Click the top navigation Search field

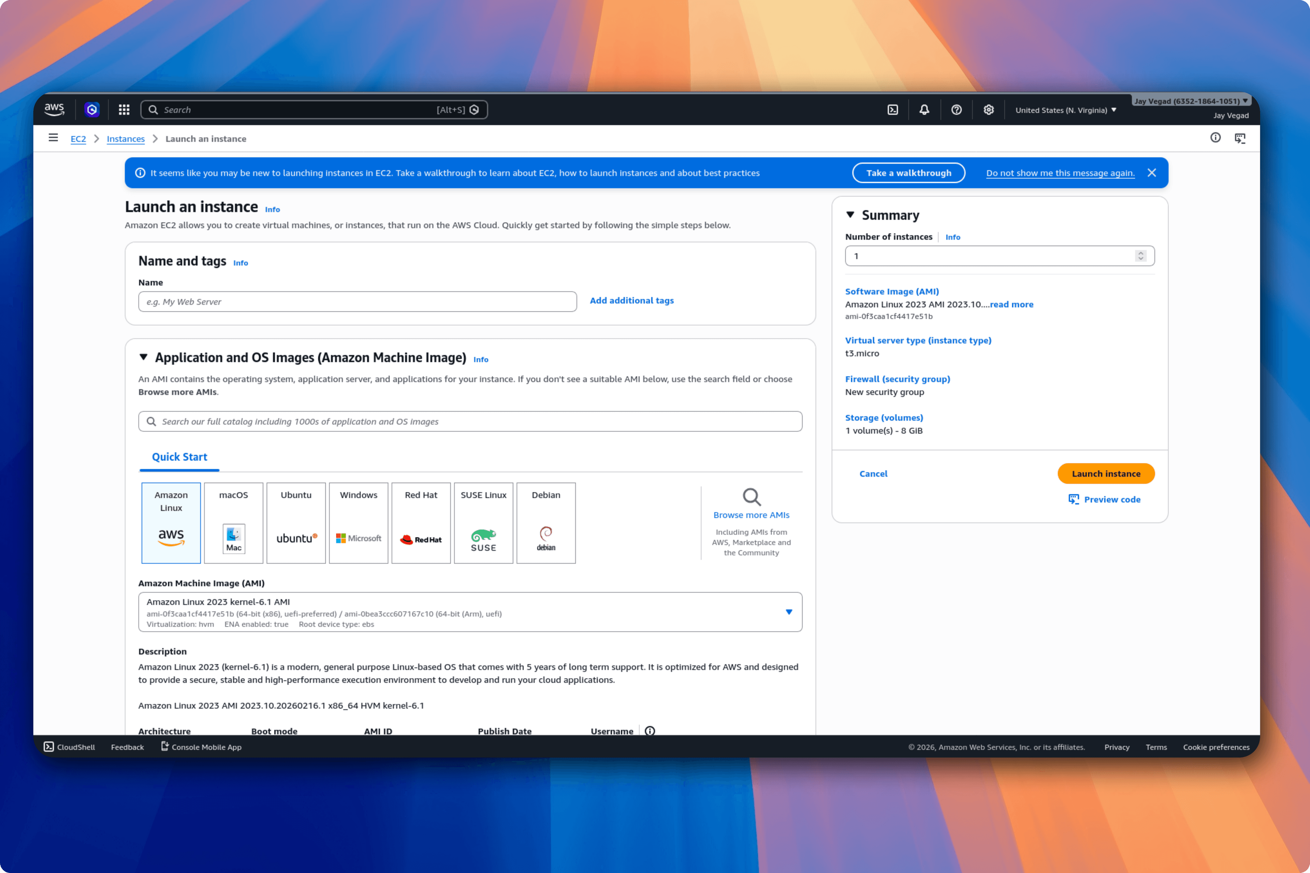pos(314,110)
